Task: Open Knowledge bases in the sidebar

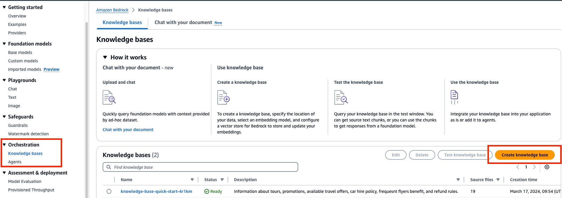Action: point(25,153)
